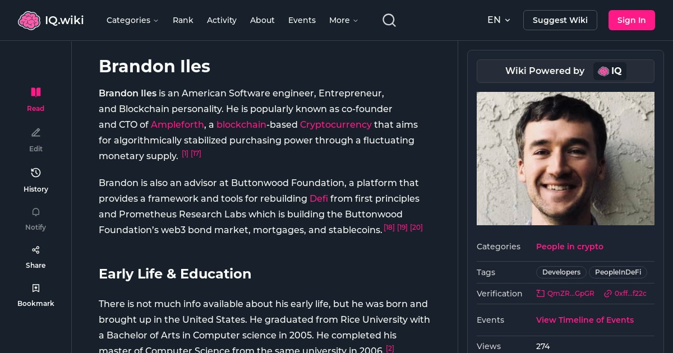Click the IQ.wiki brain logo
Screen dimensions: 673x353
click(29, 20)
